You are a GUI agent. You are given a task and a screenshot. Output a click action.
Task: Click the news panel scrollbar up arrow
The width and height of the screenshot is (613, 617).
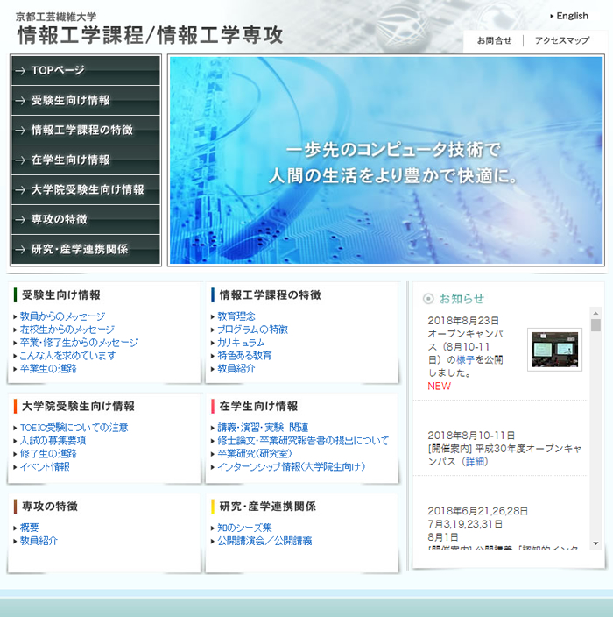(x=596, y=313)
